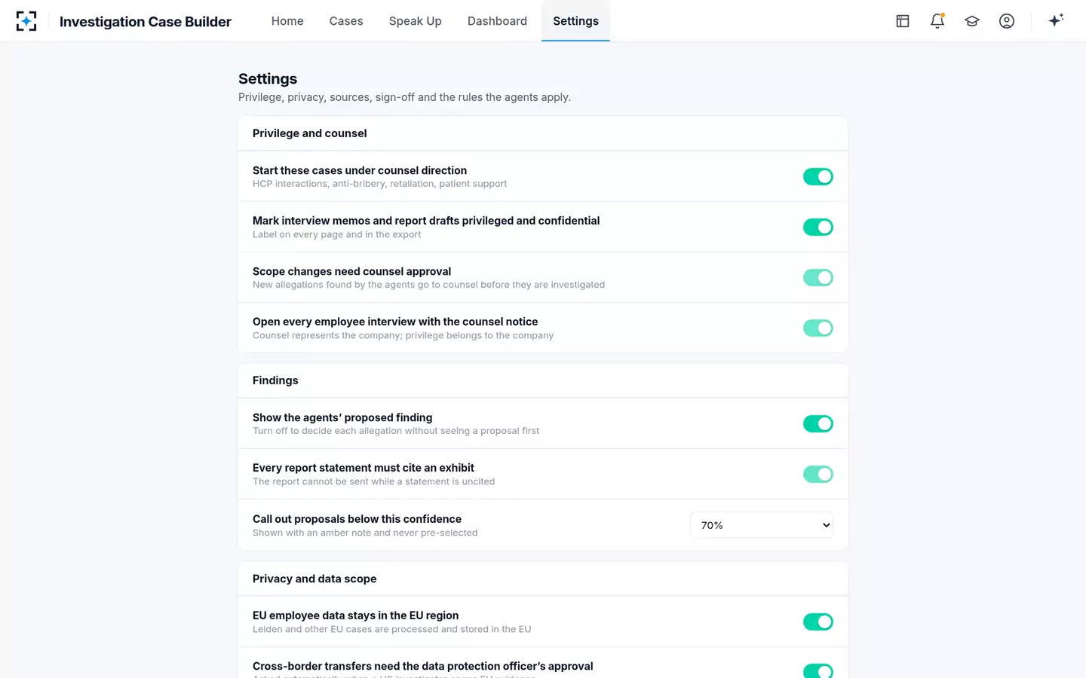Image resolution: width=1086 pixels, height=678 pixels.
Task: Launch the AI sparkle assistant icon
Action: [1056, 20]
